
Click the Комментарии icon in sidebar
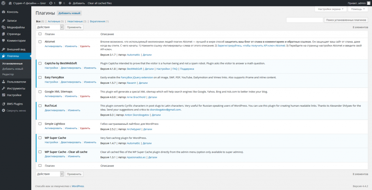[x=3, y=41]
